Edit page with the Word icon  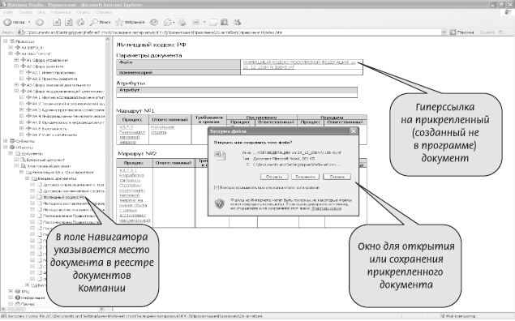point(196,22)
